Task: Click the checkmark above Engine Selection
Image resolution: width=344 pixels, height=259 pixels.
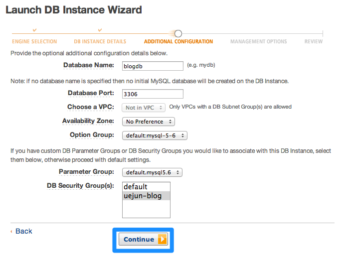Action: 34,31
